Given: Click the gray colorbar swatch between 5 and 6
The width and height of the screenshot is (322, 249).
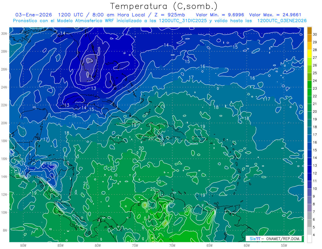Looking at the screenshot, I should [x=309, y=223].
